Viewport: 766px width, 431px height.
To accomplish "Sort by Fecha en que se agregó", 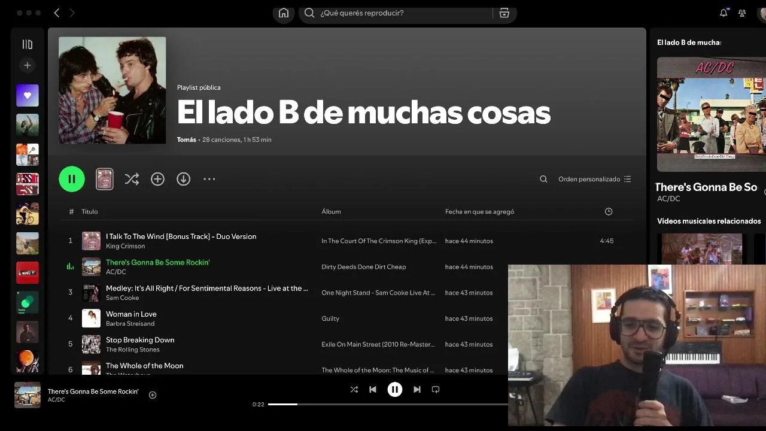I will point(479,211).
